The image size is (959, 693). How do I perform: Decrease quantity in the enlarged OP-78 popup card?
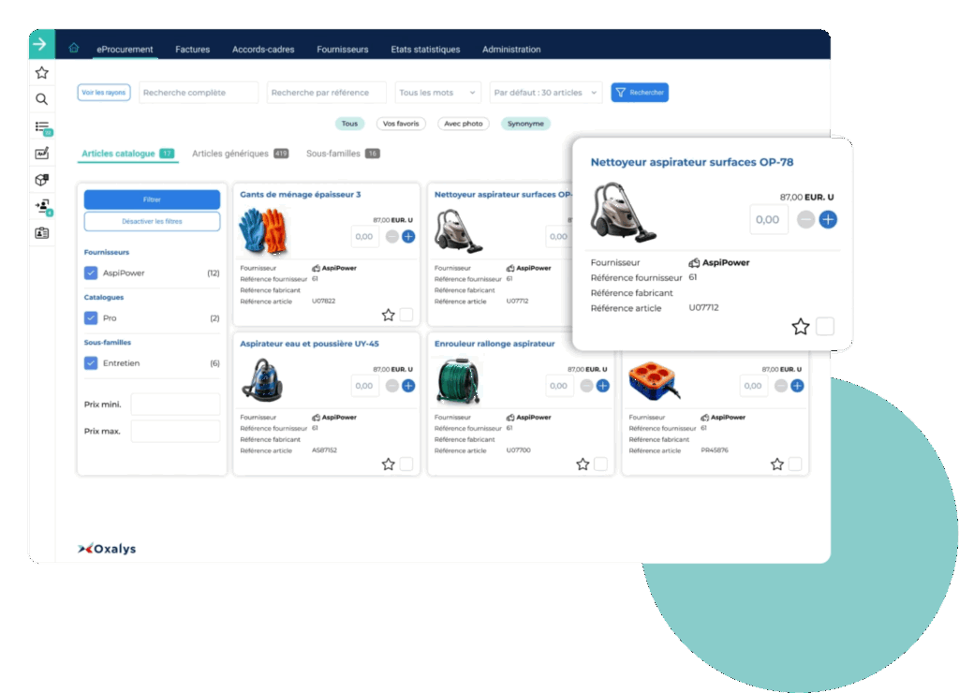coord(806,219)
